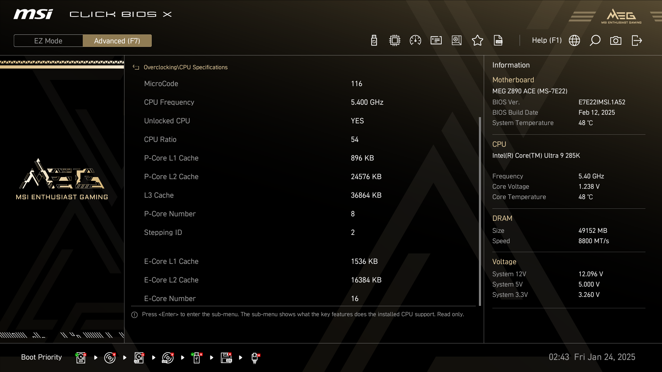Click MEG Z890 ACE (MS-7E22) text
Screen dimensions: 662x372
[530, 91]
